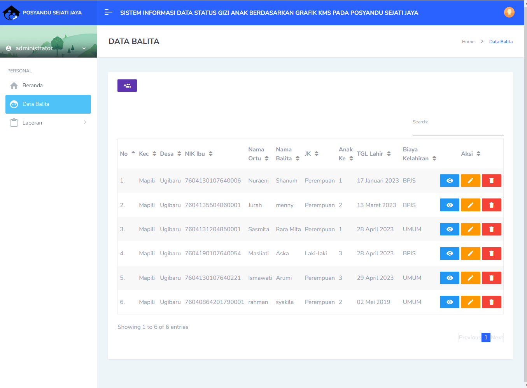Screen dimensions: 527x388
Task: Click the Posyandu logo in header
Action: pyautogui.click(x=11, y=13)
